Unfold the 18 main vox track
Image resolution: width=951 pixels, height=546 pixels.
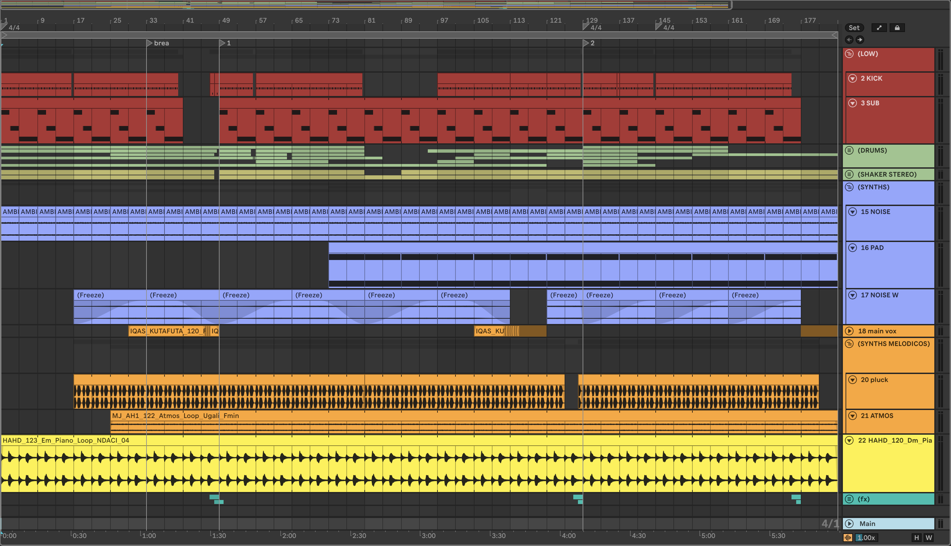coord(849,331)
